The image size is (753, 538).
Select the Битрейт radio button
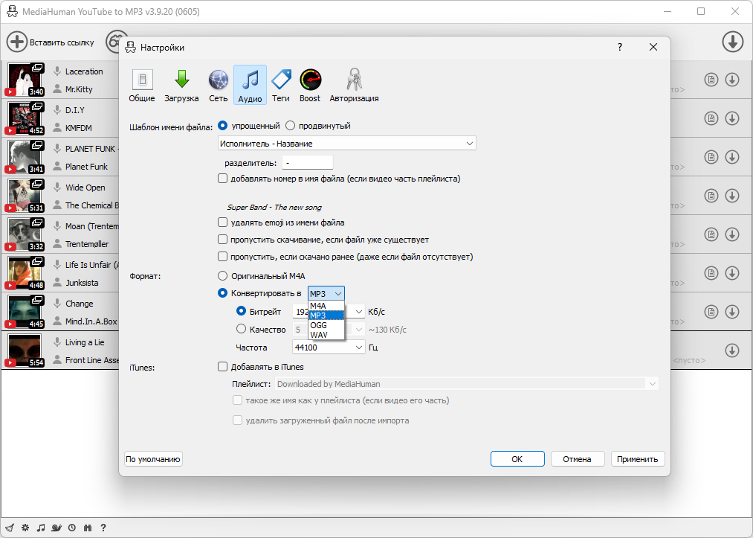coord(241,311)
